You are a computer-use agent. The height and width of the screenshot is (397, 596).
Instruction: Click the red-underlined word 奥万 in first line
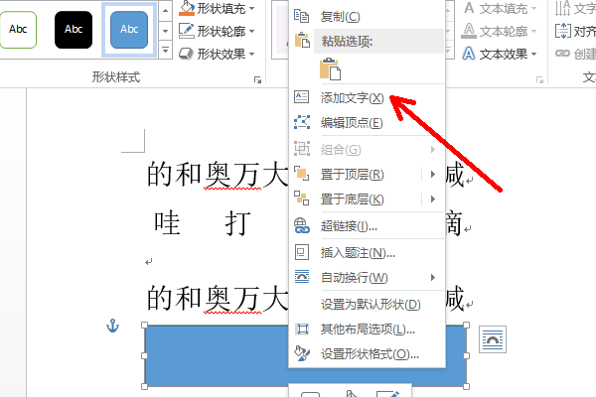[232, 175]
